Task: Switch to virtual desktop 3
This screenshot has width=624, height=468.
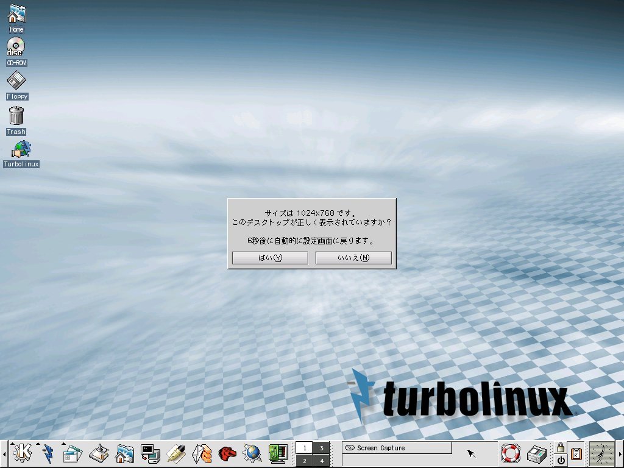Action: [x=322, y=448]
